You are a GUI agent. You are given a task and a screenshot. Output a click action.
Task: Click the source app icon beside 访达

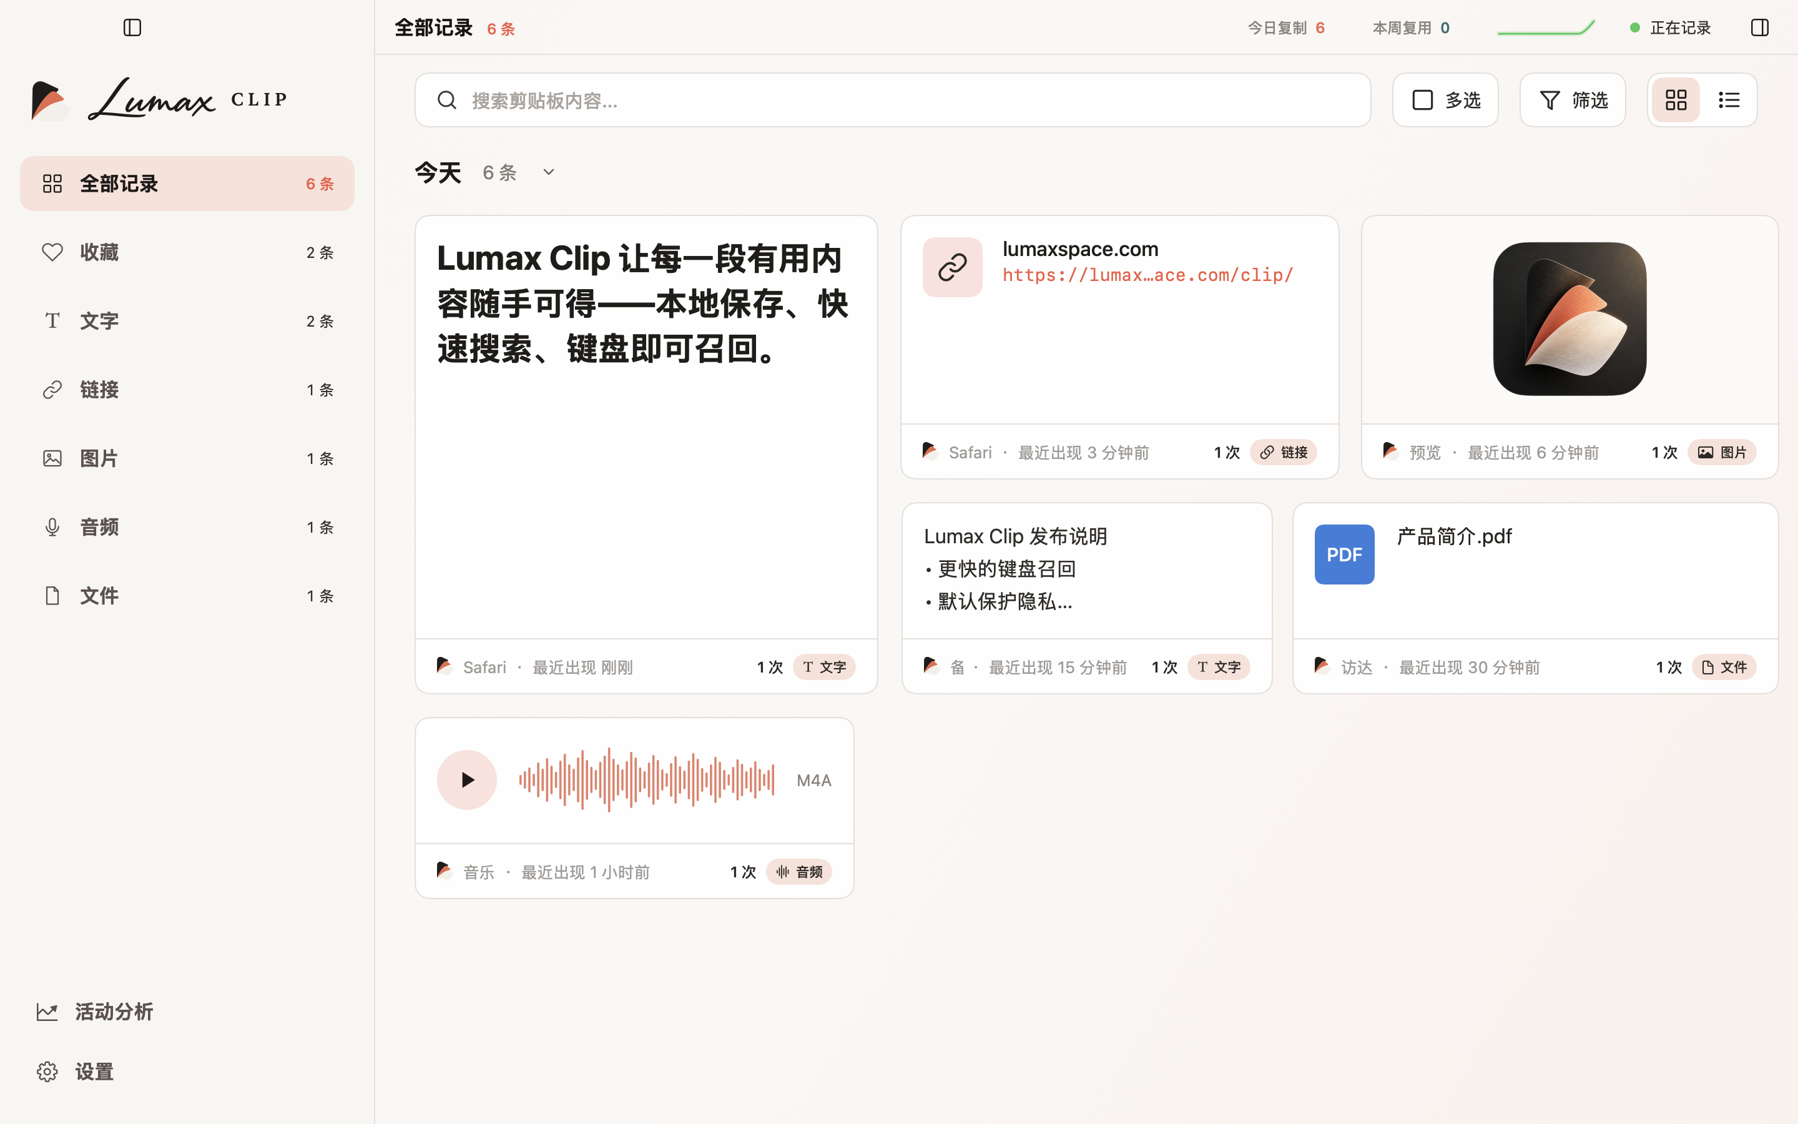pos(1322,667)
